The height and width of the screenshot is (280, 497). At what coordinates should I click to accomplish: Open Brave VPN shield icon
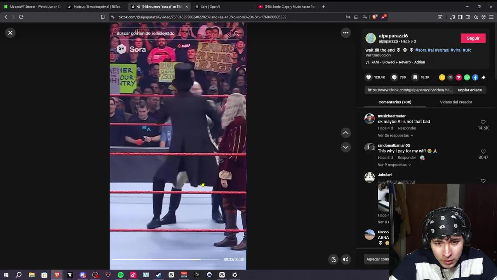[x=483, y=17]
